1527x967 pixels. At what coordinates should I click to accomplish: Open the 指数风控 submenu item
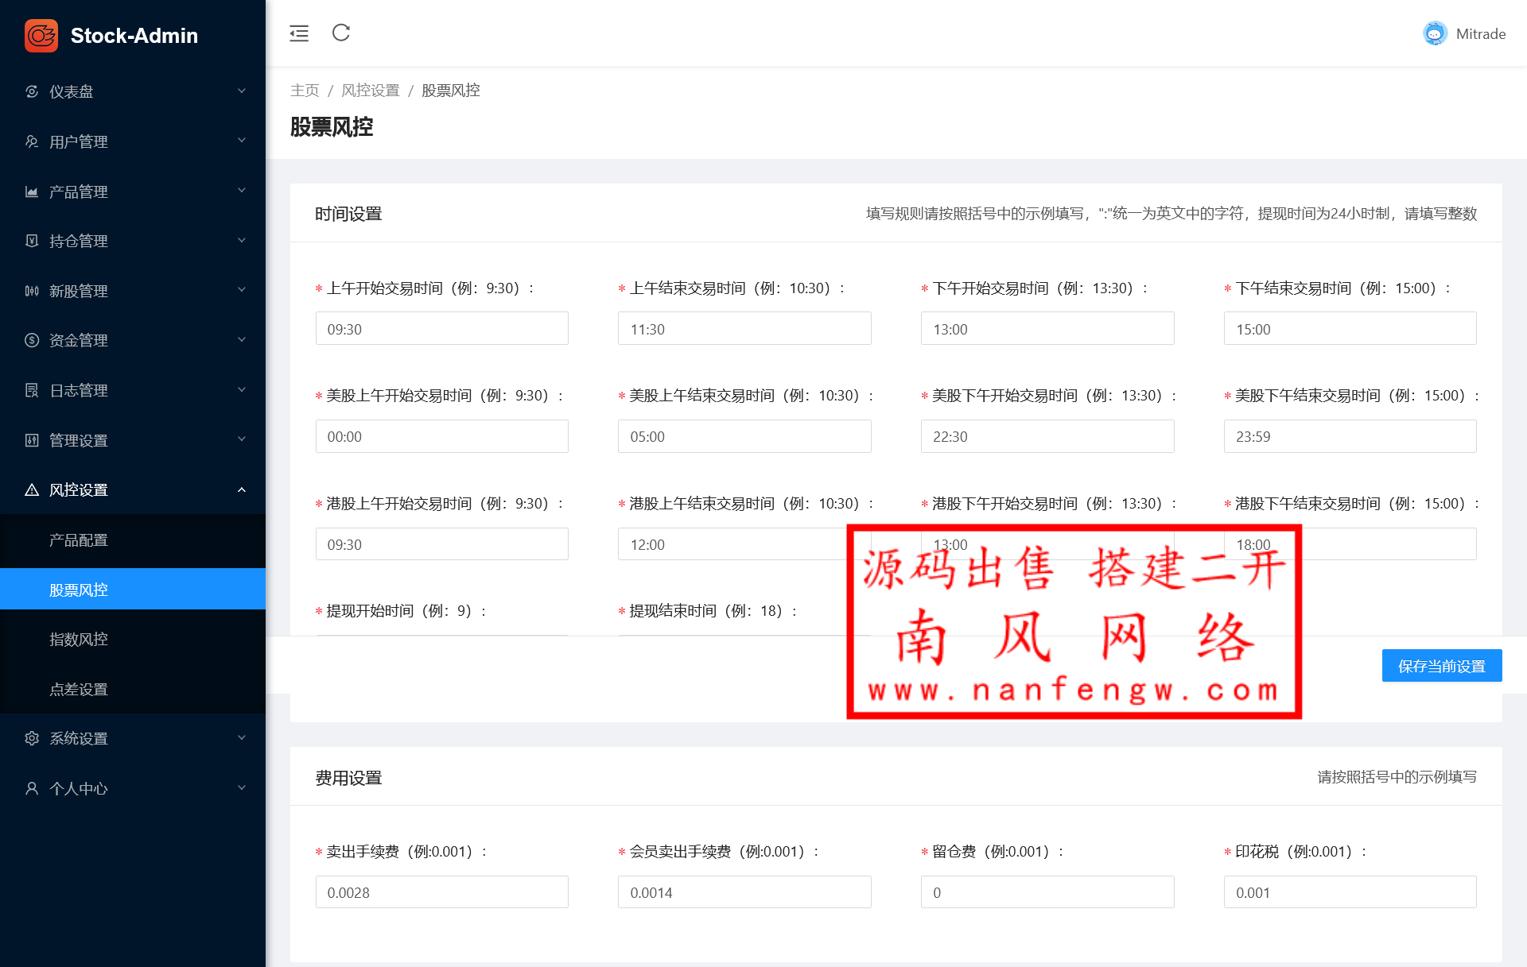point(79,640)
